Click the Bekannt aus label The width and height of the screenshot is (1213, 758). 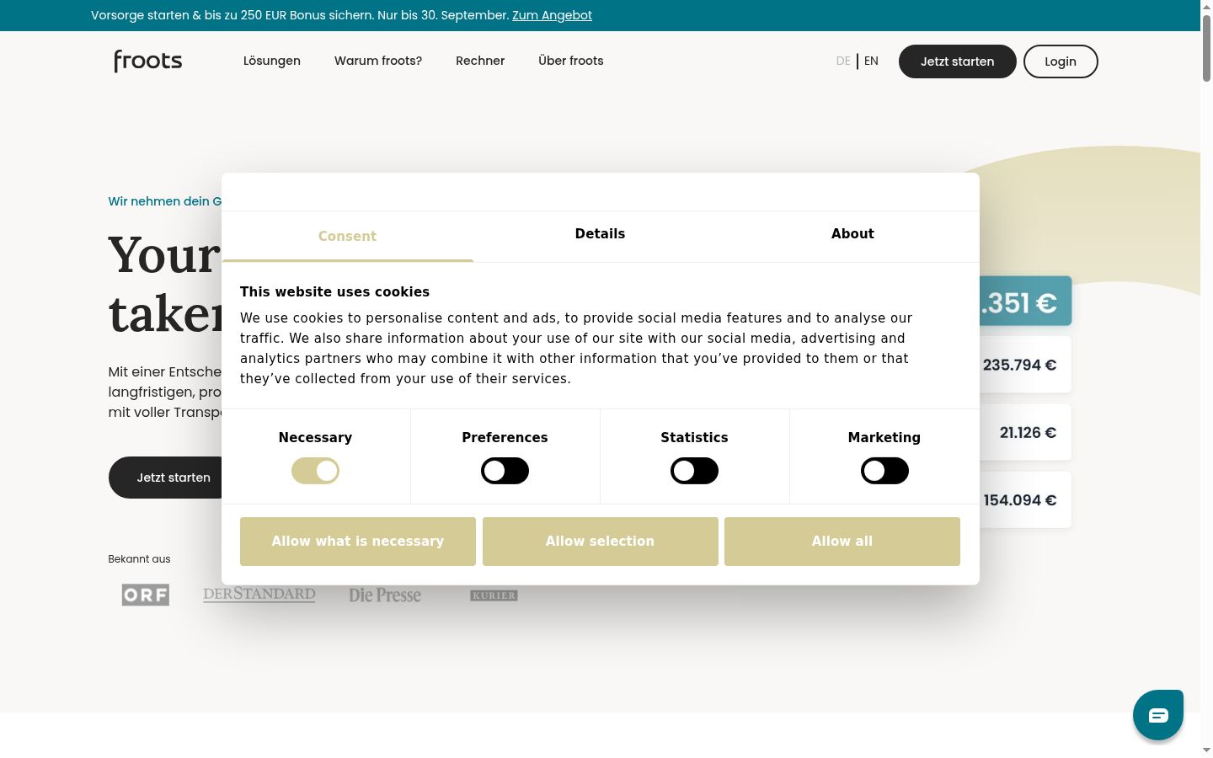(139, 559)
